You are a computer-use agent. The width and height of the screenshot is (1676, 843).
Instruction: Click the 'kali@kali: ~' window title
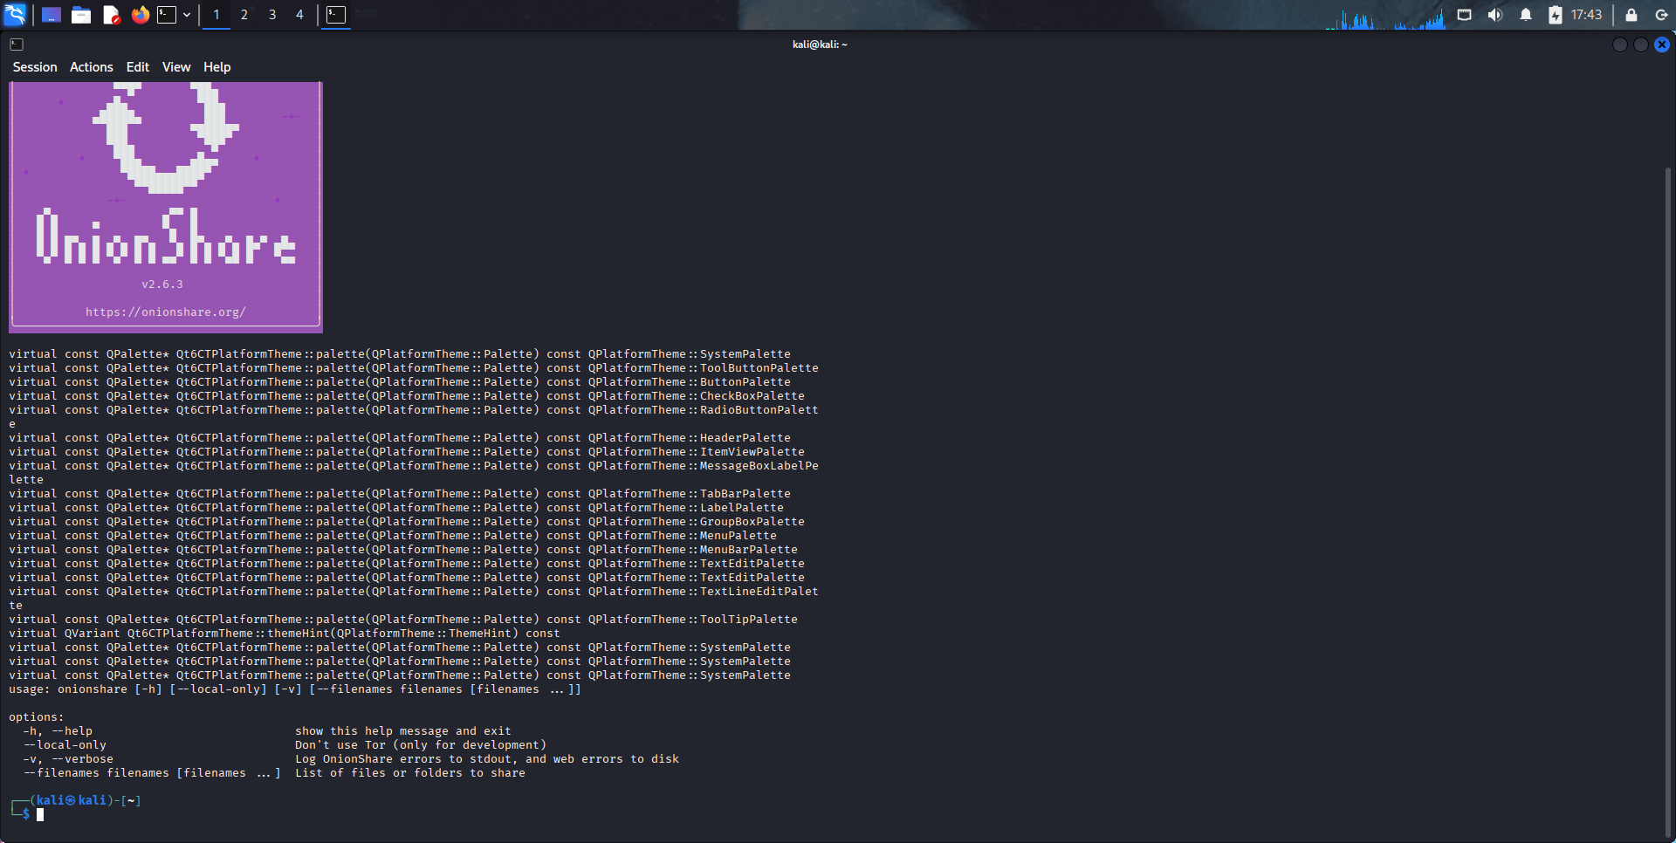(x=820, y=45)
